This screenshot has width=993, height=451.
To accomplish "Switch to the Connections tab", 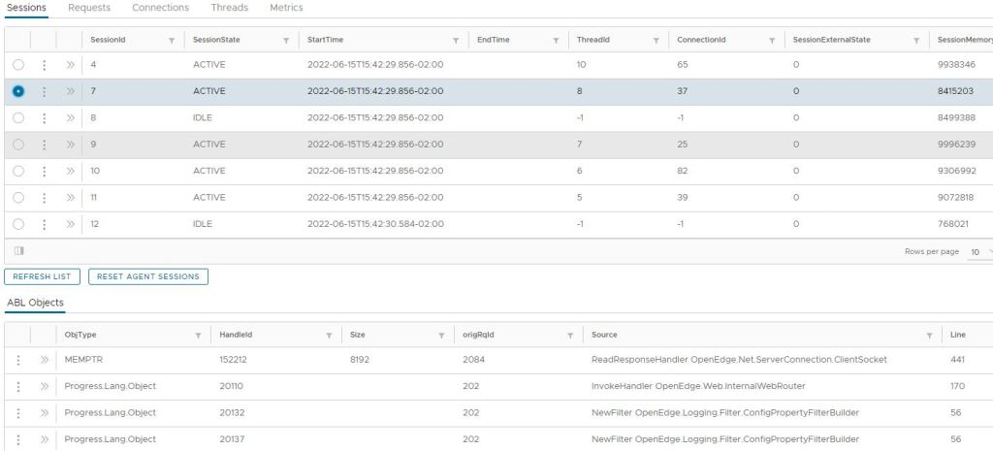I will coord(160,8).
